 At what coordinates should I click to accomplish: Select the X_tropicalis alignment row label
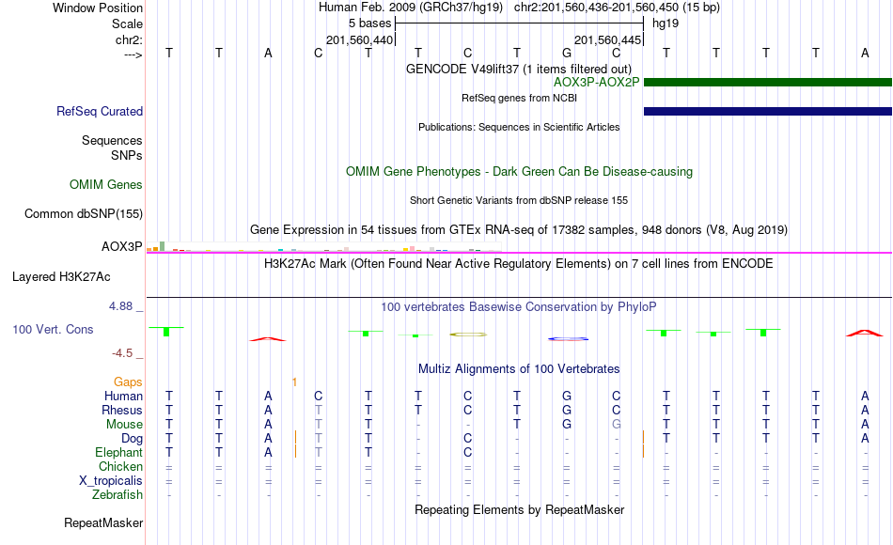[x=111, y=481]
